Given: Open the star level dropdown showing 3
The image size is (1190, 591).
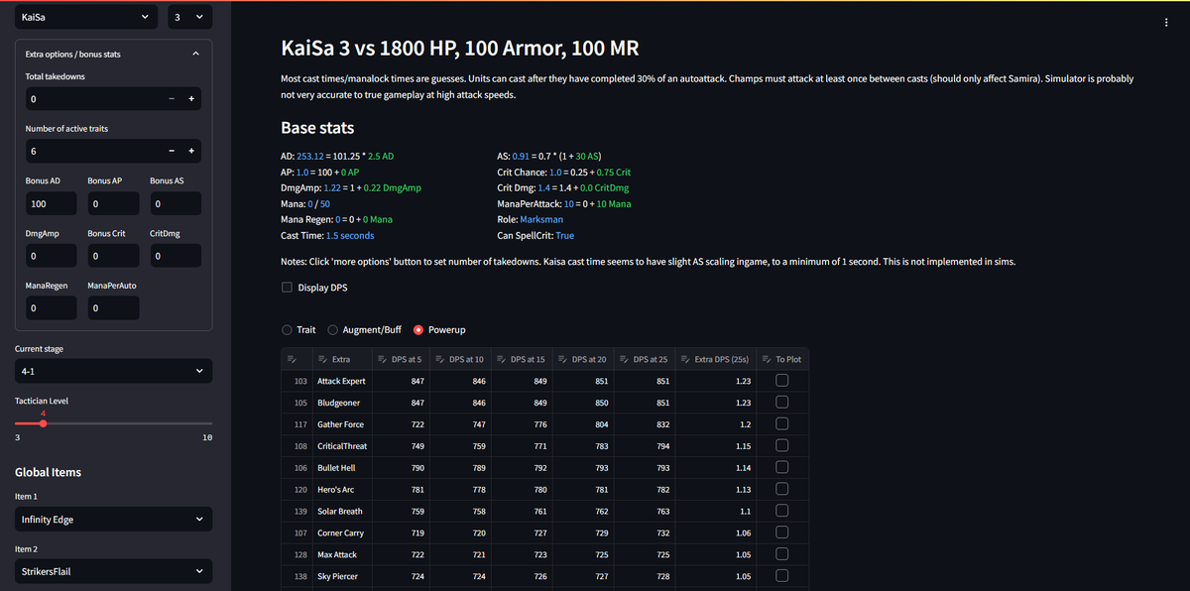Looking at the screenshot, I should click(187, 16).
